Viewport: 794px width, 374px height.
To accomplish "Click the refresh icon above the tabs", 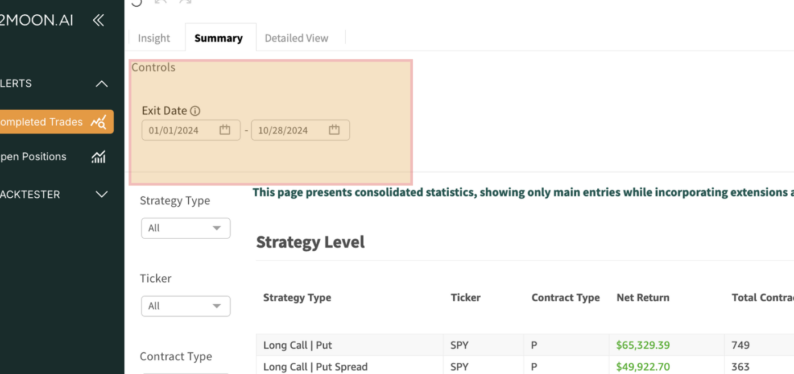I will click(137, 2).
